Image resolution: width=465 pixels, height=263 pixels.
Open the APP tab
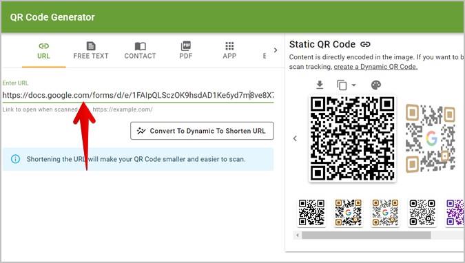click(229, 51)
